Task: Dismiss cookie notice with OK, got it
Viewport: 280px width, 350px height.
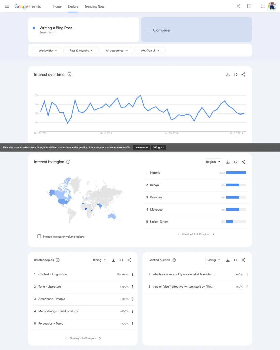Action: [158, 147]
